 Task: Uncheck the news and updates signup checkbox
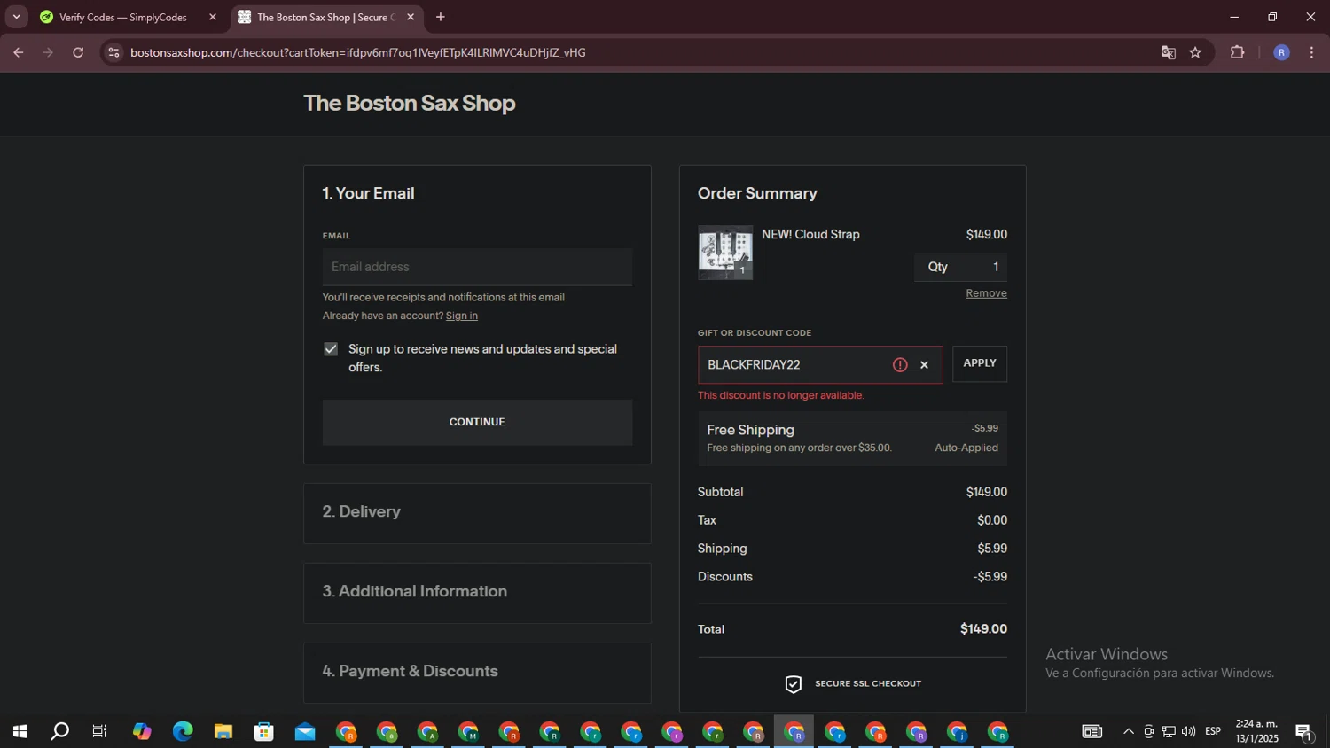(331, 349)
